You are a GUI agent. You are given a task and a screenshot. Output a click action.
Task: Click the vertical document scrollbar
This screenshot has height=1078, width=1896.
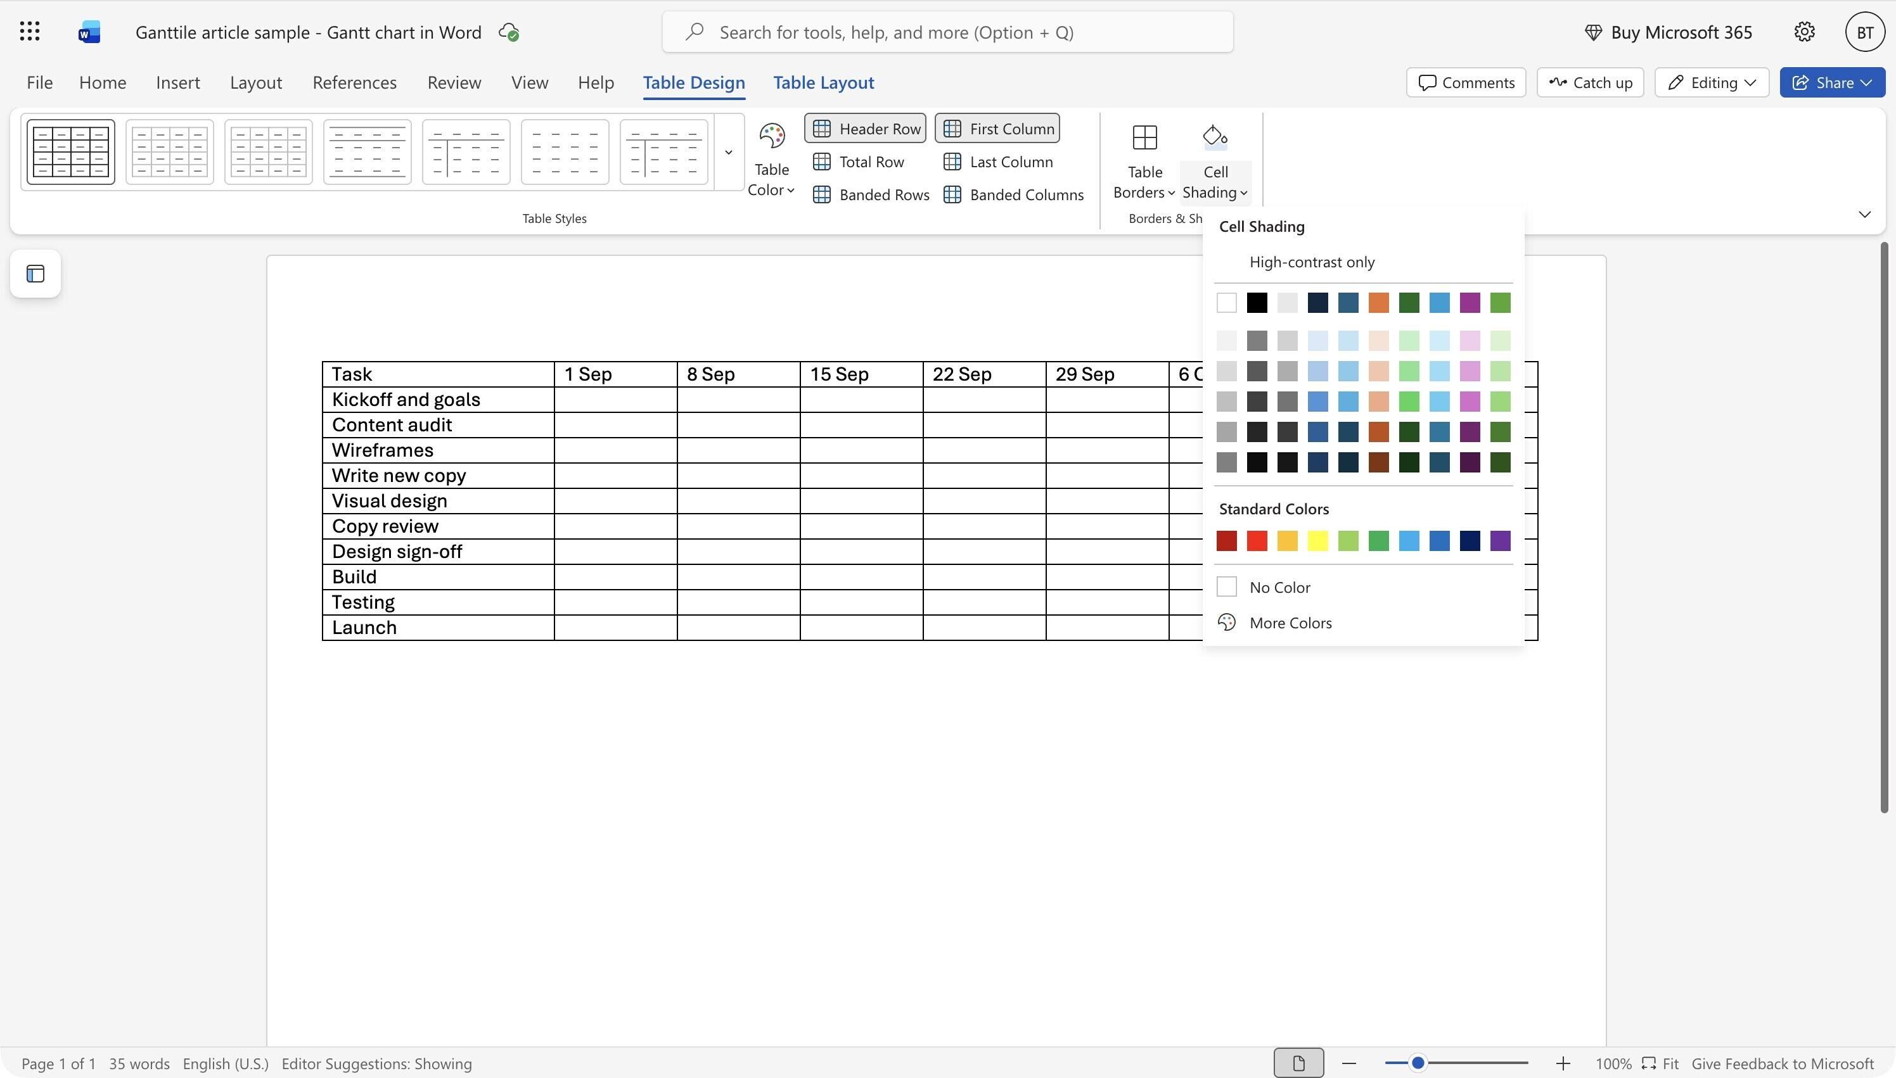[1883, 527]
